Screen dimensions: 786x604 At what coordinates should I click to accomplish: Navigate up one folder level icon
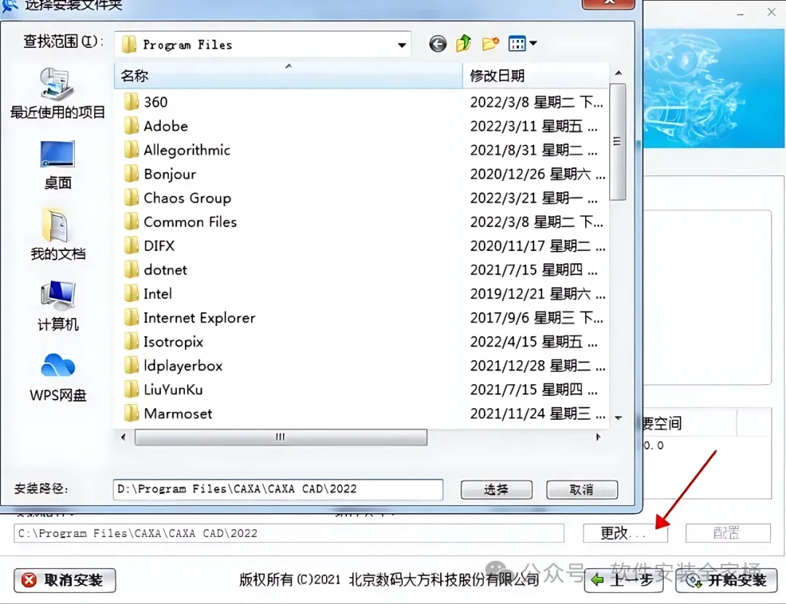pyautogui.click(x=464, y=44)
